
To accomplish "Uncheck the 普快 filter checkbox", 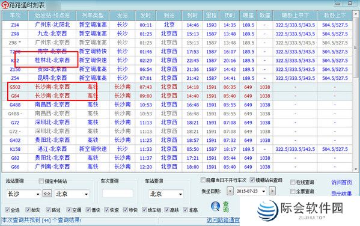I will pos(88,209).
